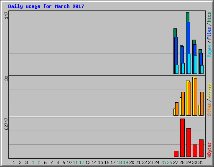Click weekend day 11 on the x-axis
Screen dimensions: 214x167
(x=75, y=162)
